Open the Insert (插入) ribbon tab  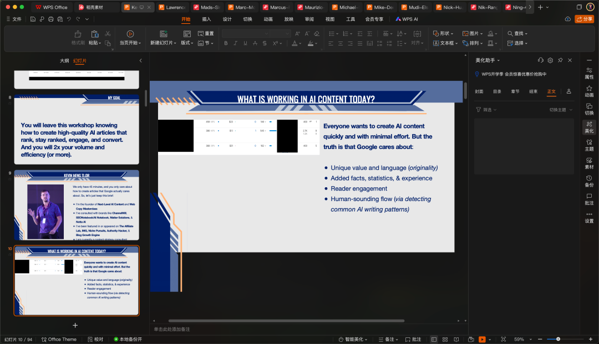pyautogui.click(x=206, y=19)
